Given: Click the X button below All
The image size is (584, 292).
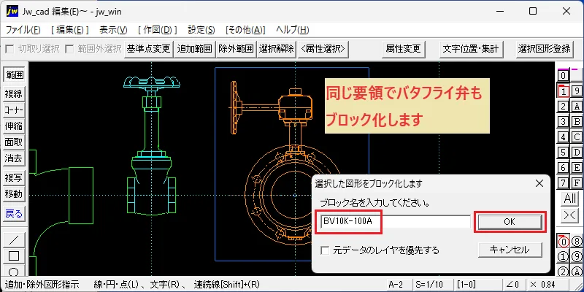Looking at the screenshot, I should [570, 215].
